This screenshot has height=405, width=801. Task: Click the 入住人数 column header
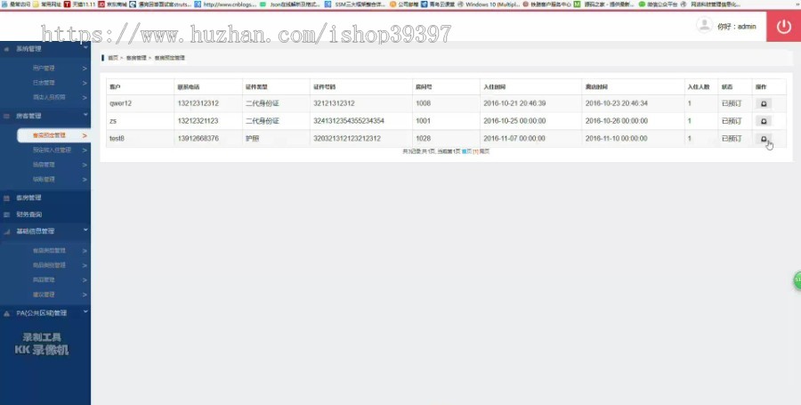699,87
